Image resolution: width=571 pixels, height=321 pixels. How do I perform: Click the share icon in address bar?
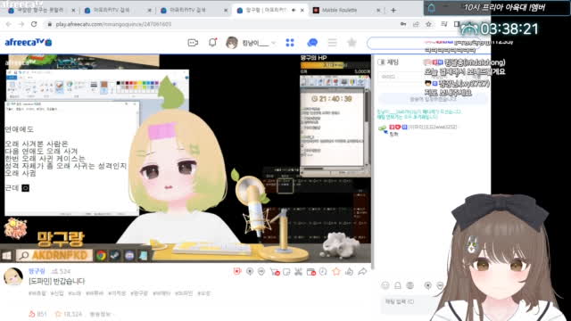[416, 24]
